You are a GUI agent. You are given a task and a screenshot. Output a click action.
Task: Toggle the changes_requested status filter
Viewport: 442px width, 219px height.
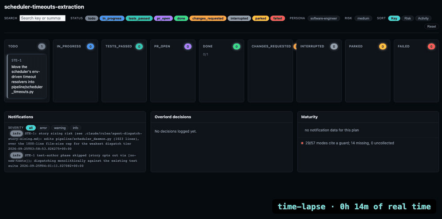tap(208, 18)
